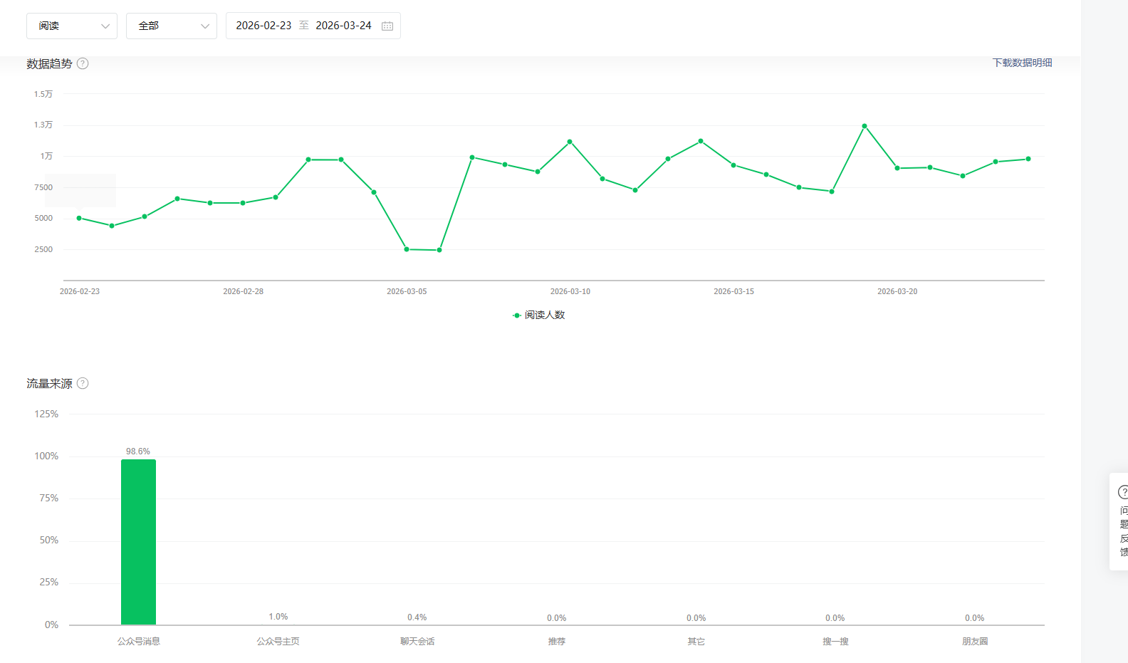Click help icon beside 流量来源 title
The height and width of the screenshot is (663, 1128).
tap(83, 383)
